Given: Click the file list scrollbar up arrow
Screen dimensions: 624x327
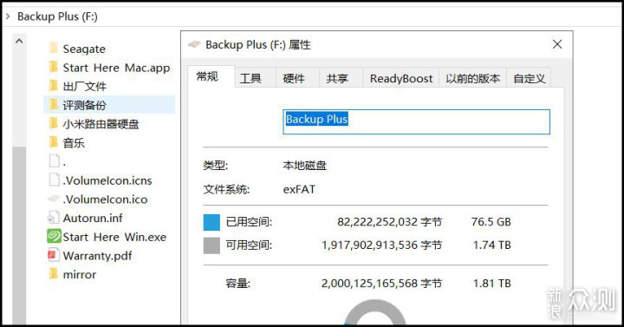Looking at the screenshot, I should [19, 41].
